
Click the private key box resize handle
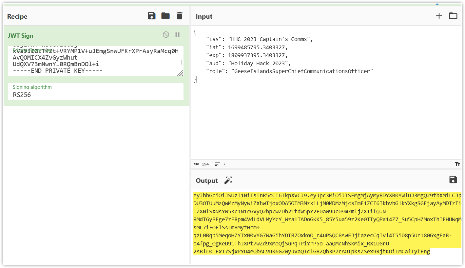pos(180,73)
